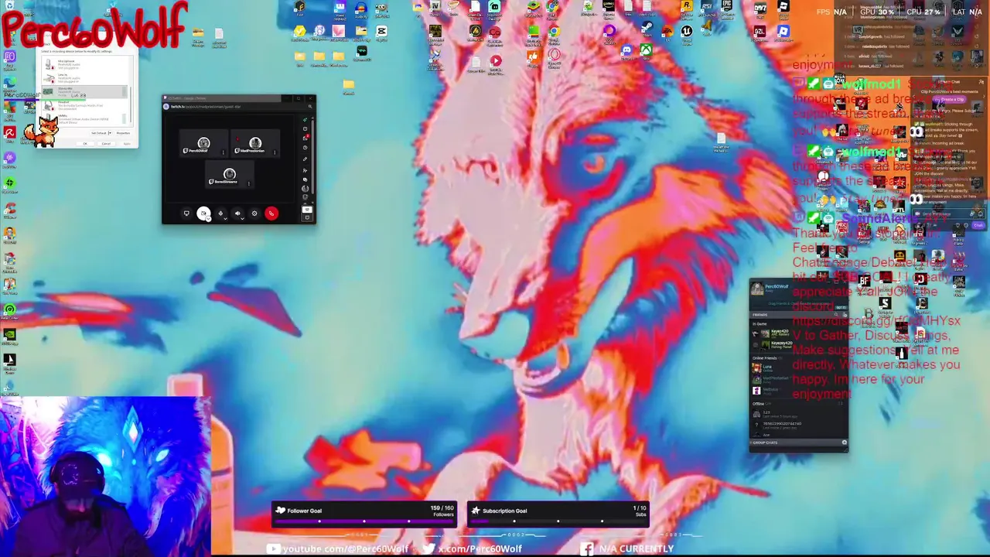Click the Subscription Goal progress bar

[558, 521]
